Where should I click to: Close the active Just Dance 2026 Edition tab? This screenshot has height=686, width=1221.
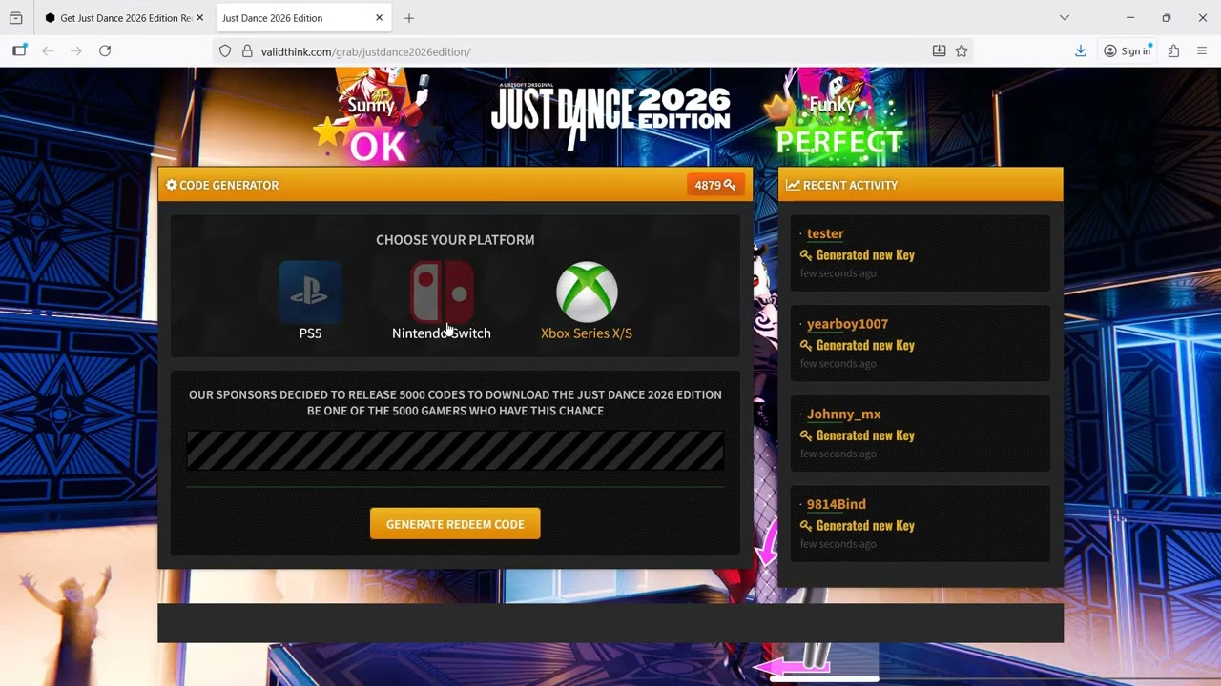[x=379, y=18]
